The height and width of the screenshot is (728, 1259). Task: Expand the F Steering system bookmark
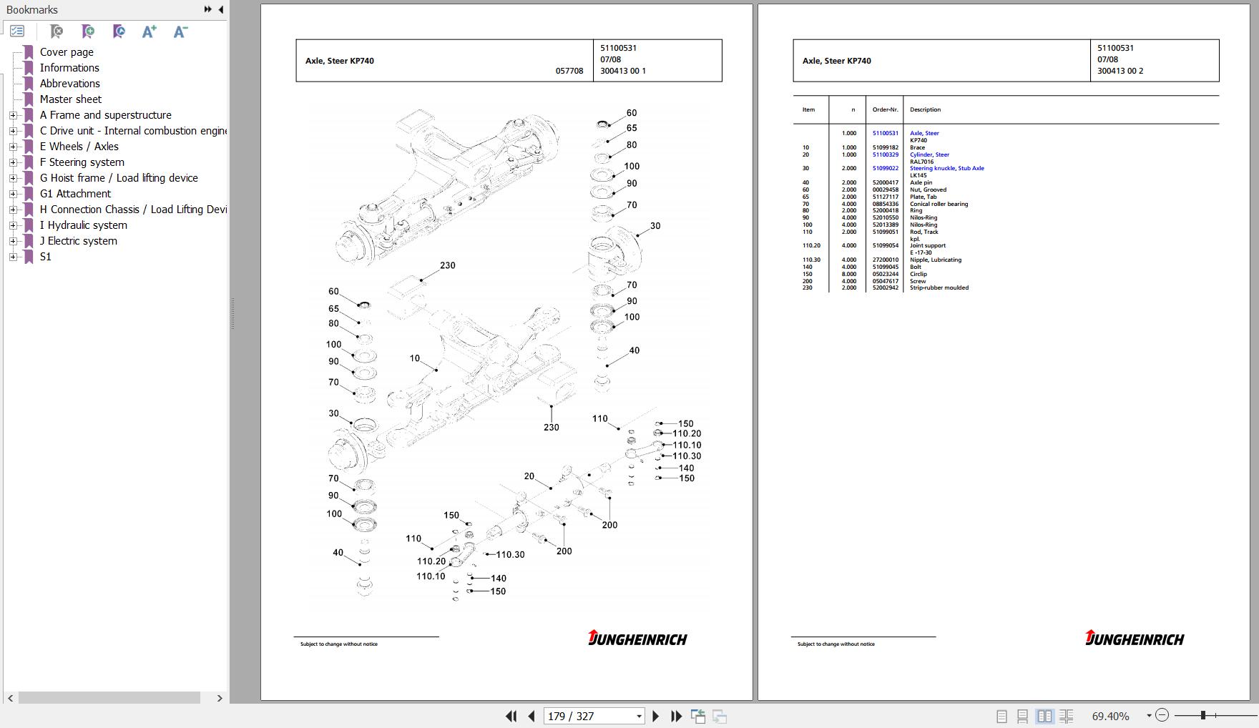(13, 162)
